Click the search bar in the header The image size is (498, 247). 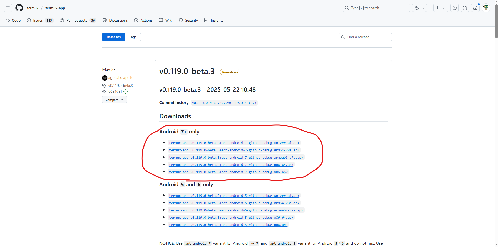376,8
